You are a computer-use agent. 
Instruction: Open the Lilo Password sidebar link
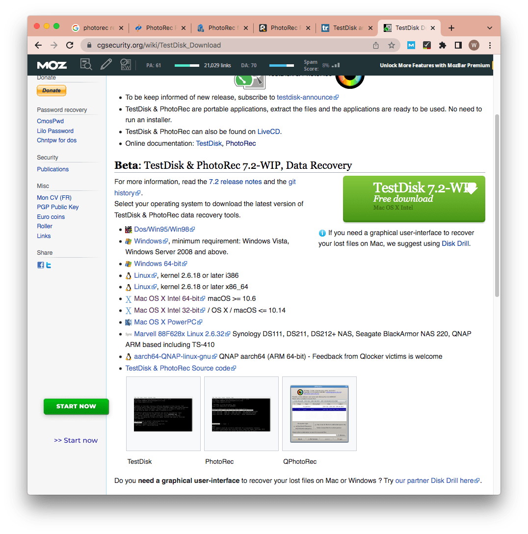click(55, 131)
